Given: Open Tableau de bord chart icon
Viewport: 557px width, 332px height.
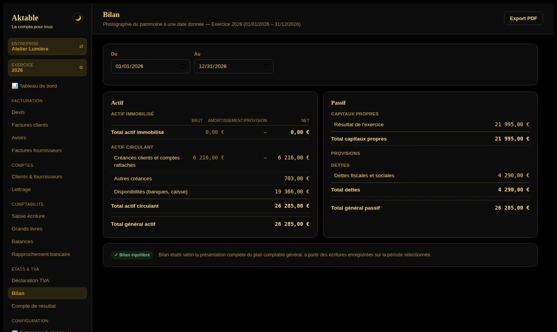Looking at the screenshot, I should point(15,86).
